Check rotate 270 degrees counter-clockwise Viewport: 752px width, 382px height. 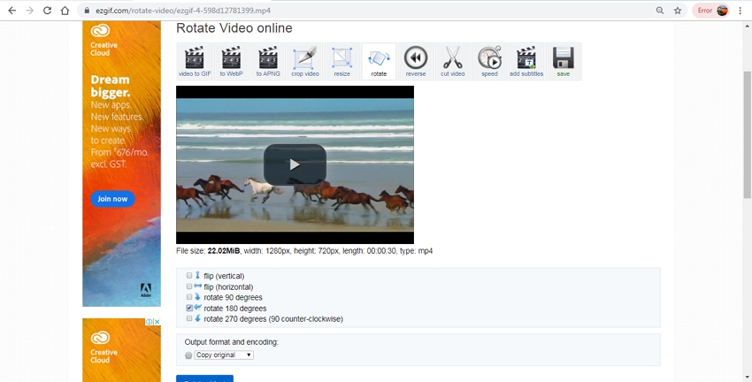pyautogui.click(x=189, y=318)
